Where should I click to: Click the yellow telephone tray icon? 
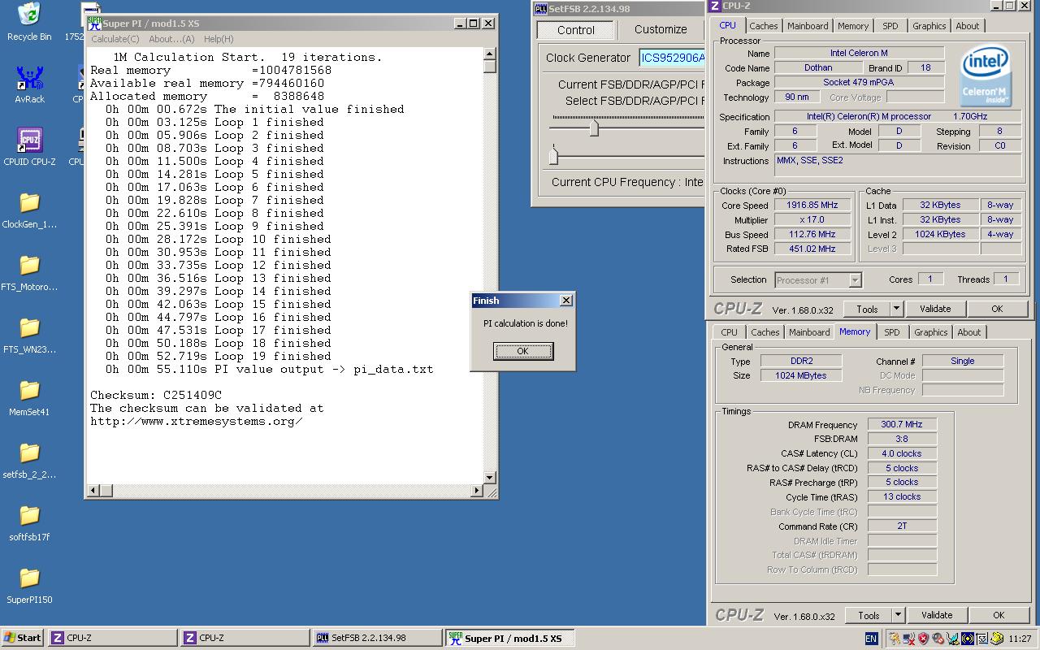997,639
